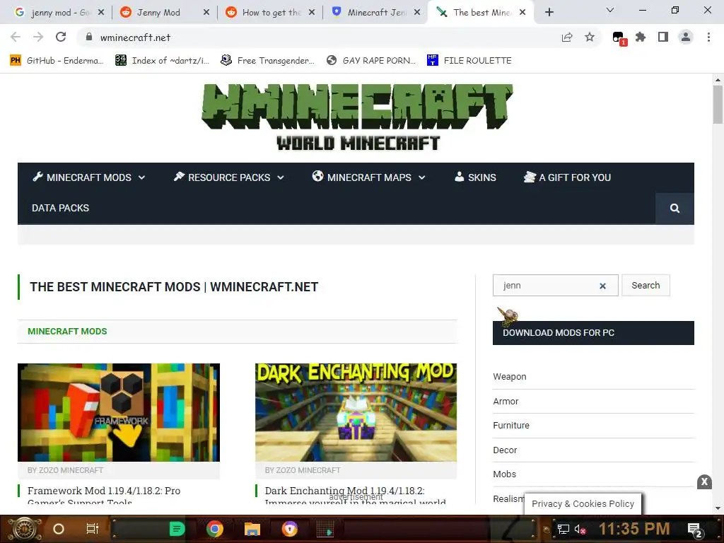Open the Mobs category
The width and height of the screenshot is (724, 543).
click(x=504, y=474)
